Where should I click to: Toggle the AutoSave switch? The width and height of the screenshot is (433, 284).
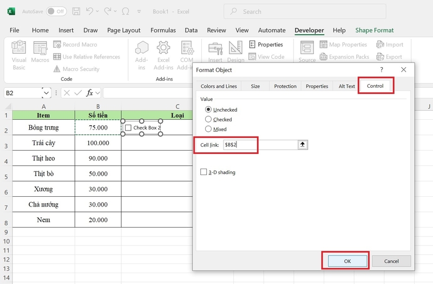click(x=56, y=11)
